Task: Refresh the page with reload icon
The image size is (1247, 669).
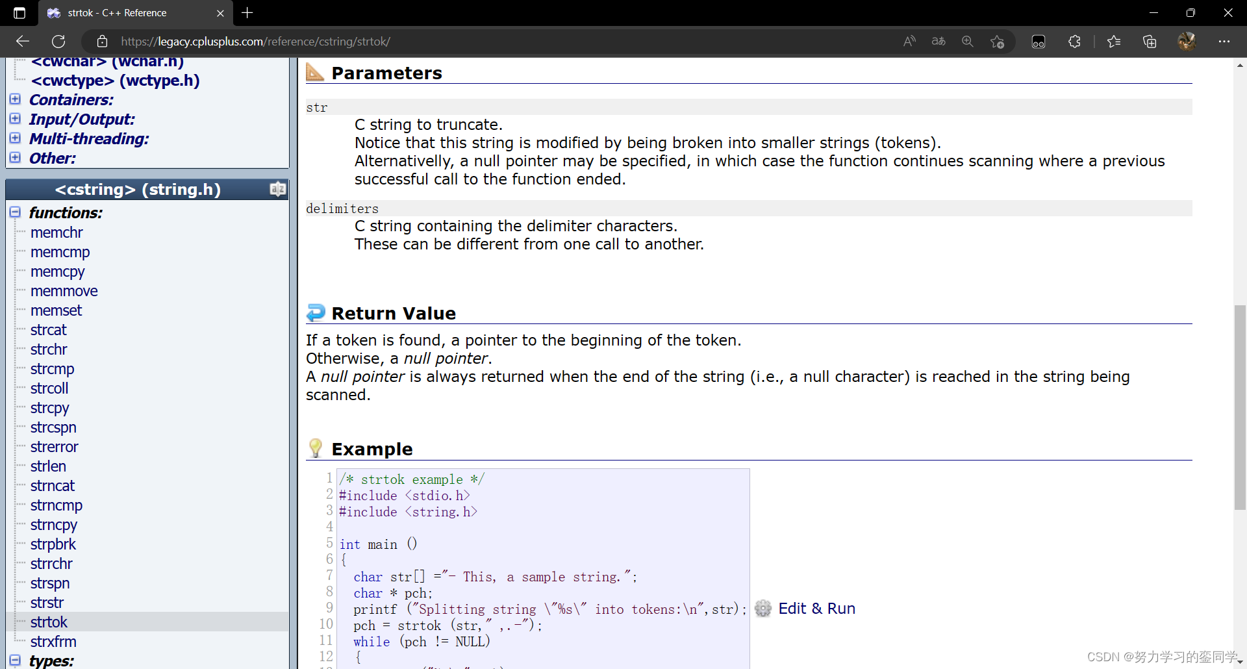Action: pyautogui.click(x=58, y=42)
